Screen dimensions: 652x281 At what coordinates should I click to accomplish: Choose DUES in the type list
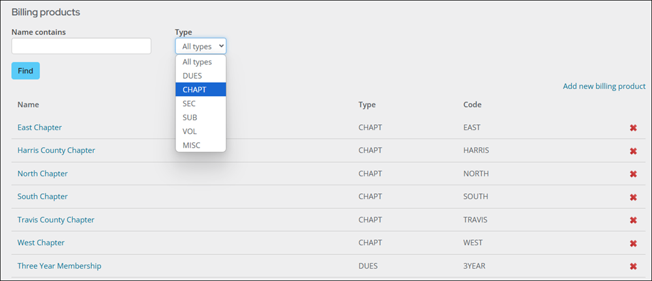point(200,76)
